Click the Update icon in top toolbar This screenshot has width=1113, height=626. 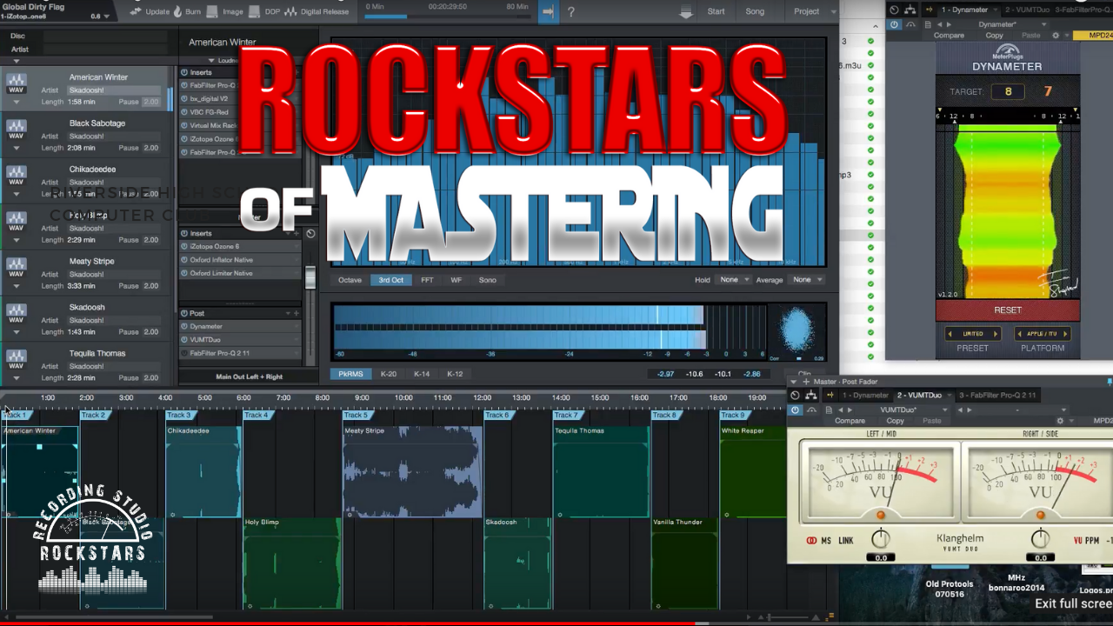pos(137,11)
